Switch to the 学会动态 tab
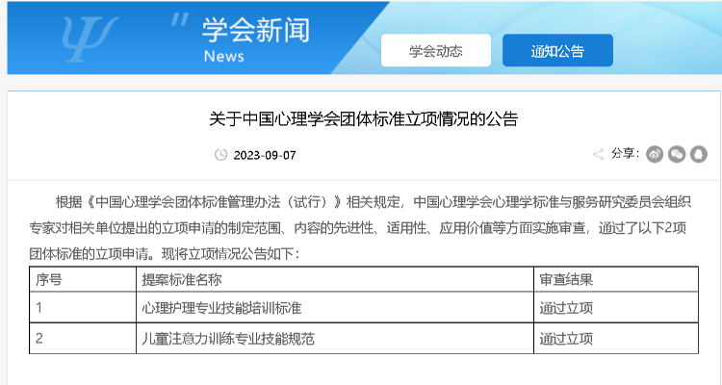Screen dimensions: 722x385 tap(436, 51)
